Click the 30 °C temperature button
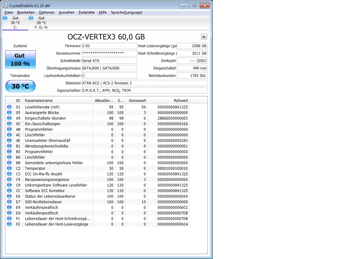This screenshot has height=259, width=356. pyautogui.click(x=20, y=86)
